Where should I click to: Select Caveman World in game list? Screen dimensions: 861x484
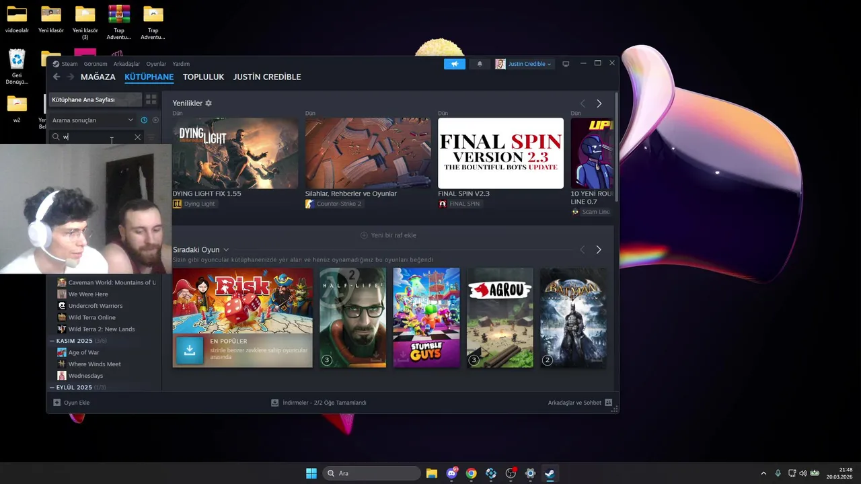106,282
